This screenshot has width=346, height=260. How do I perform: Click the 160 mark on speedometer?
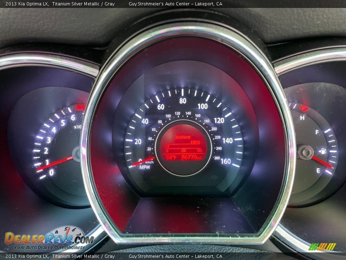(226, 161)
